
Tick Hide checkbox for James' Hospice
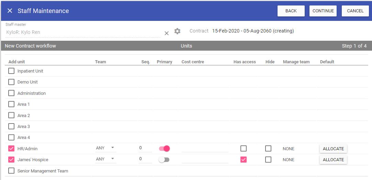pos(268,159)
